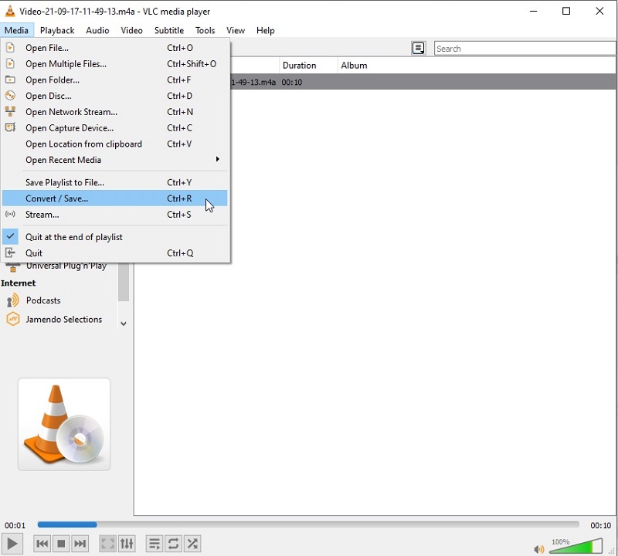The height and width of the screenshot is (556, 618).
Task: Open the Tools menu
Action: 205,30
